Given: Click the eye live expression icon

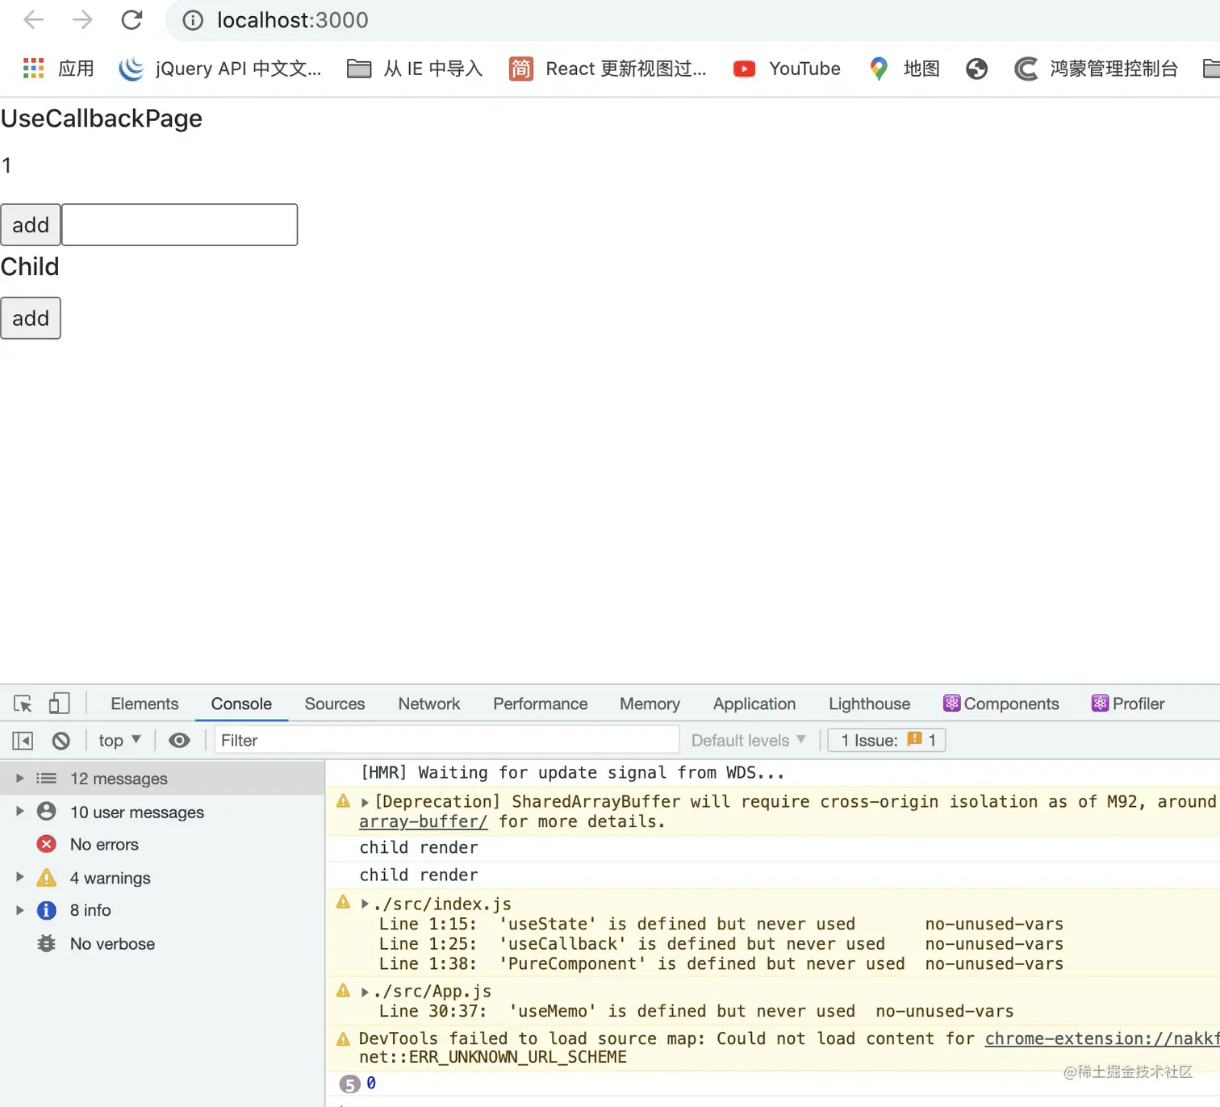Looking at the screenshot, I should (x=179, y=740).
